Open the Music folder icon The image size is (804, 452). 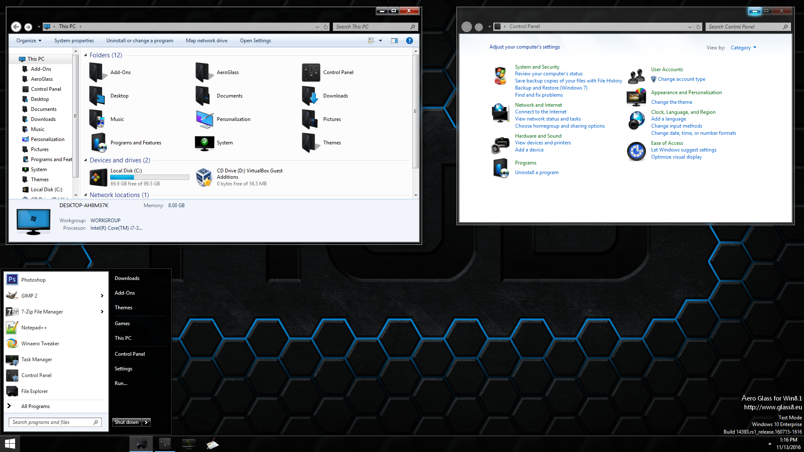[98, 119]
